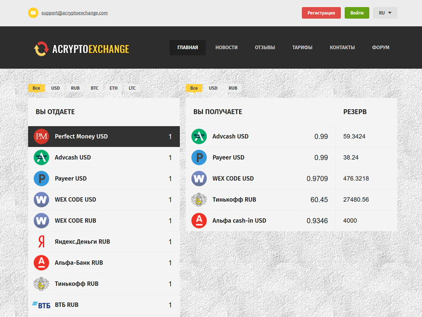
Task: Click the 38.24 reserve value
Action: [x=351, y=157]
